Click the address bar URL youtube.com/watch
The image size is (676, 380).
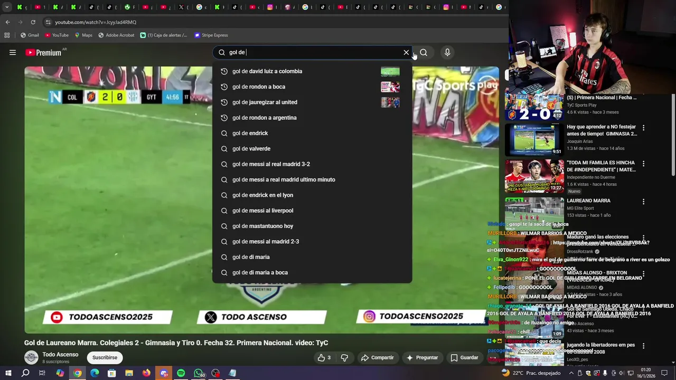pos(96,22)
